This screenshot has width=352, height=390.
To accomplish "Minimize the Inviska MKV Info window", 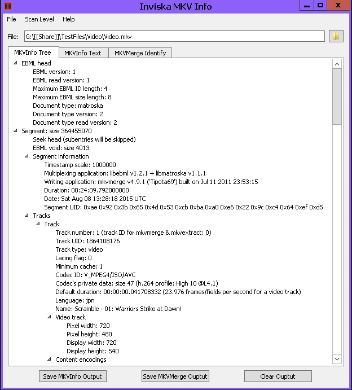I will (x=307, y=5).
